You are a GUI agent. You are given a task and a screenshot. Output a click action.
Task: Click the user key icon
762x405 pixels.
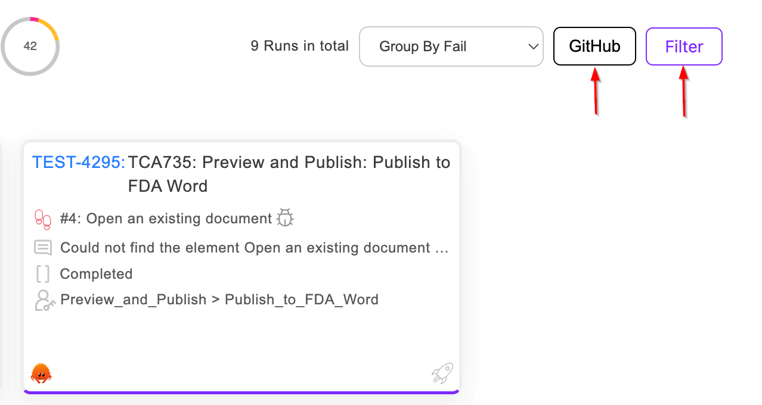point(45,300)
